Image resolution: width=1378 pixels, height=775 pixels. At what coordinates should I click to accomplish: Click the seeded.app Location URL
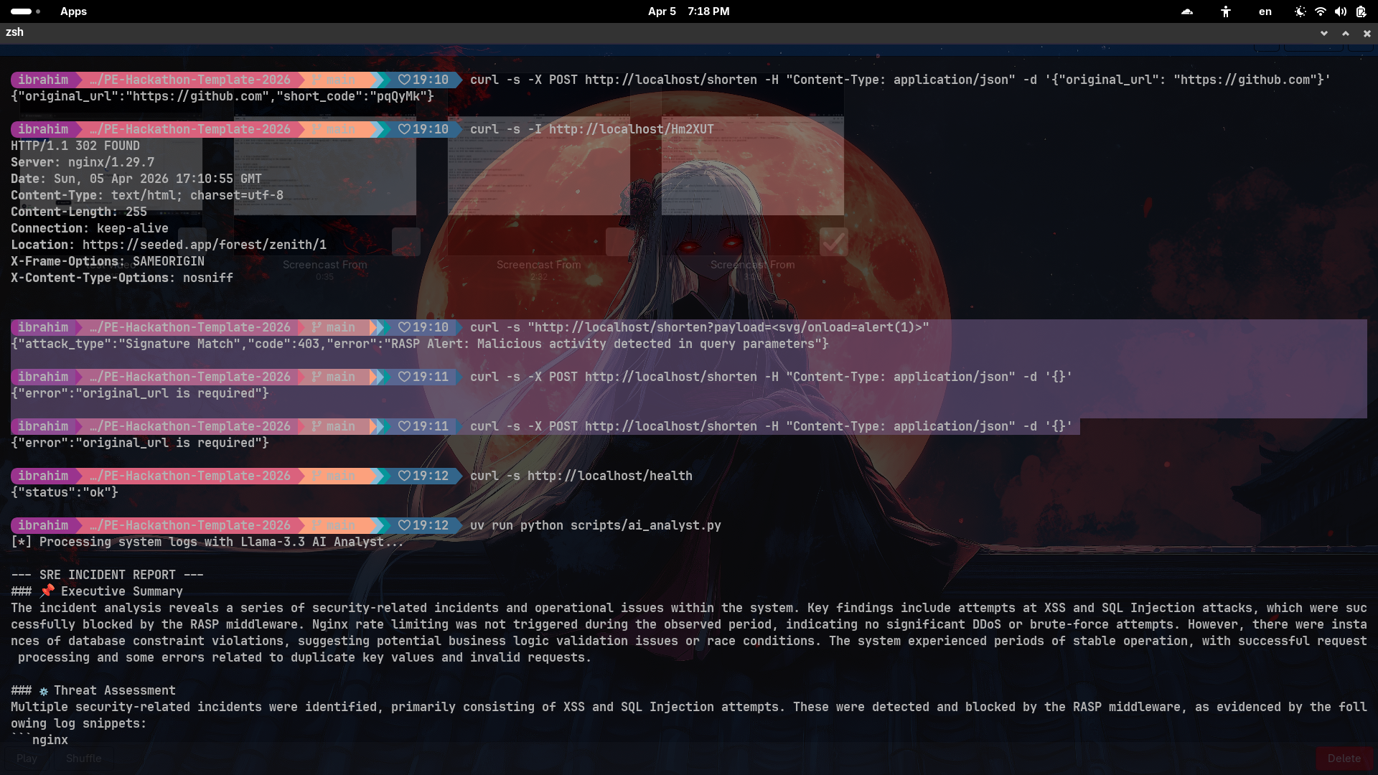[205, 245]
